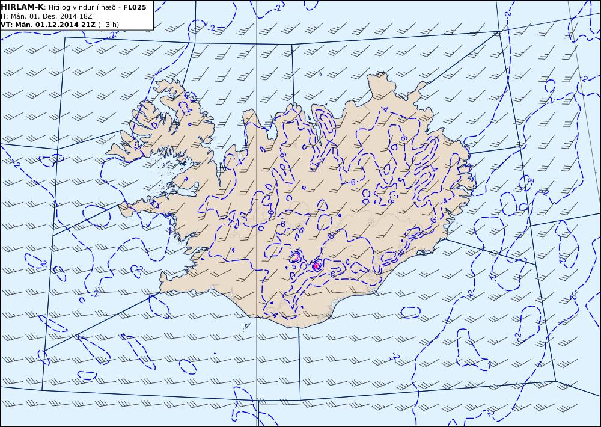This screenshot has width=601, height=427.
Task: Click the "VT: Mán. 01.12.2014 21Z" valid time
Action: tap(48, 25)
